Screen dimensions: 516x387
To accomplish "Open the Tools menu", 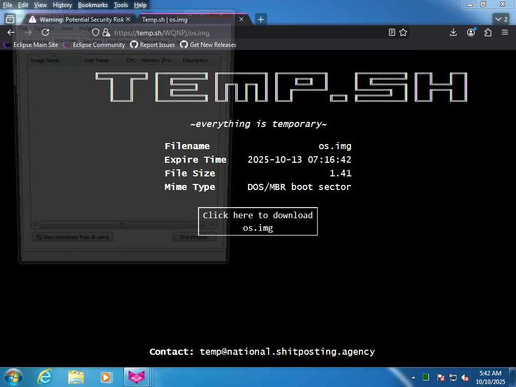I will coord(121,5).
